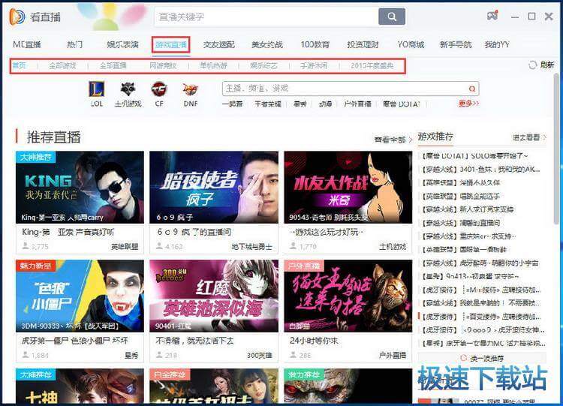The width and height of the screenshot is (563, 406).
Task: Select the 2015年度盛典 sub-navigation item
Action: 372,66
